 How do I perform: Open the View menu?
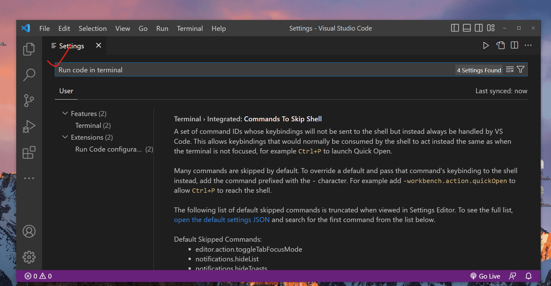[123, 28]
